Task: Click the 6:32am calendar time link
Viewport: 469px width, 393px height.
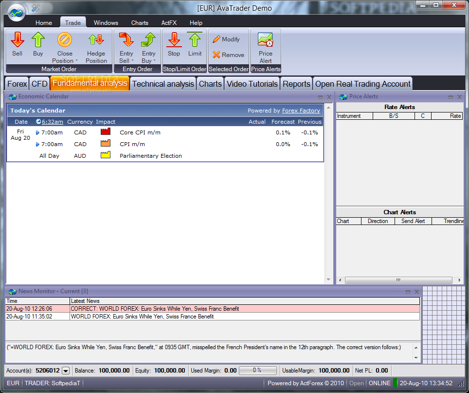Action: 53,122
